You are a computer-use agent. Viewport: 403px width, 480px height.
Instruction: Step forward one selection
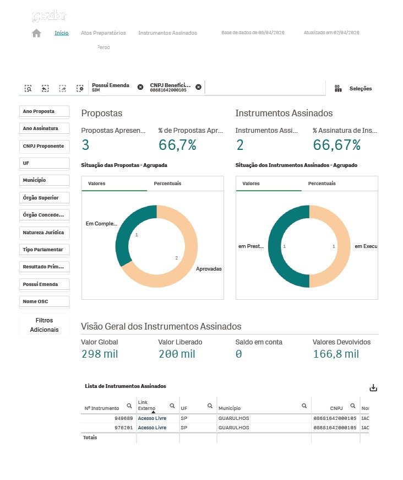63,88
